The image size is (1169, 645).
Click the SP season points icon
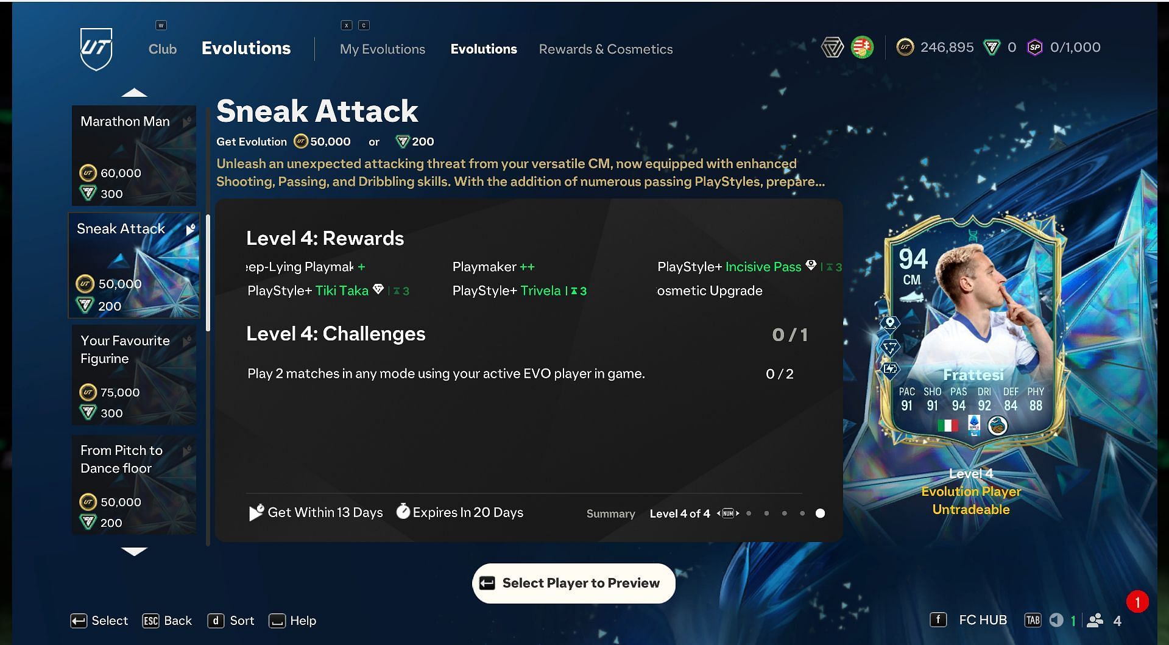(1034, 48)
